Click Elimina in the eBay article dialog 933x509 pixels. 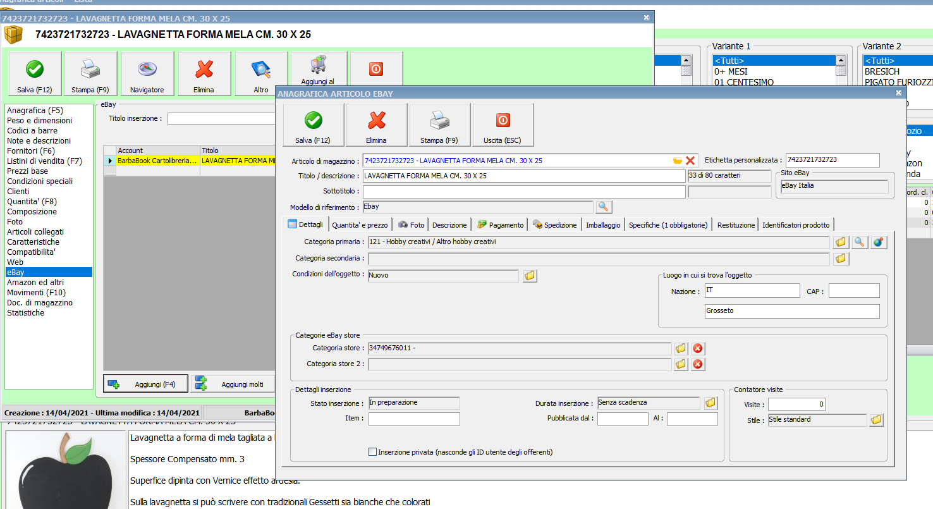[x=377, y=125]
